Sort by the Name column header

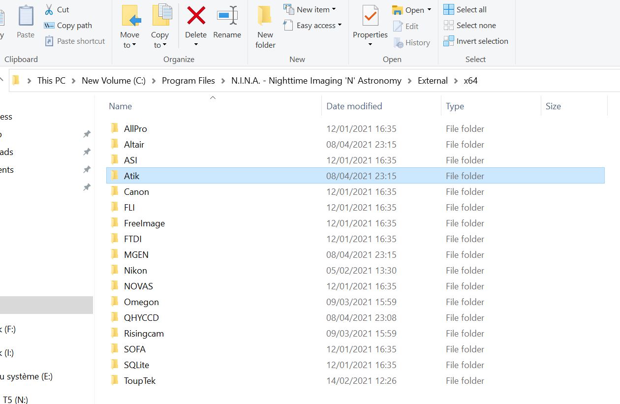pos(121,106)
